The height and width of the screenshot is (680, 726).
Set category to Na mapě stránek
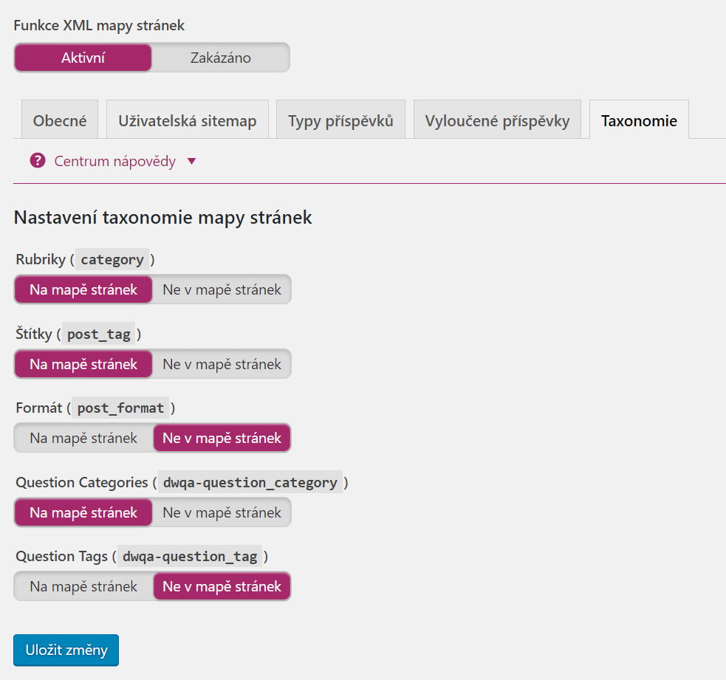[83, 289]
